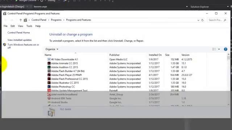Image resolution: width=232 pixels, height=130 pixels.
Task: Click the Adobe Audition CC 2015 icon
Action: (49, 67)
